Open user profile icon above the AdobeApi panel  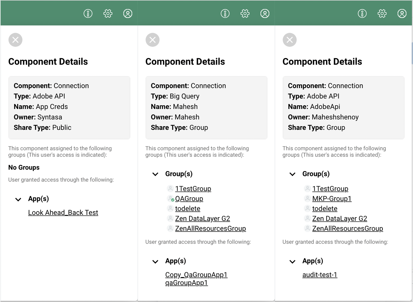point(402,13)
